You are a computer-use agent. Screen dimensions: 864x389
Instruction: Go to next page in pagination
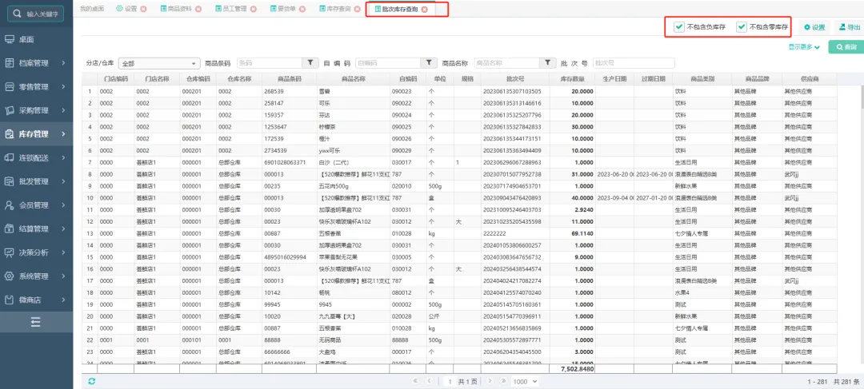(x=488, y=382)
